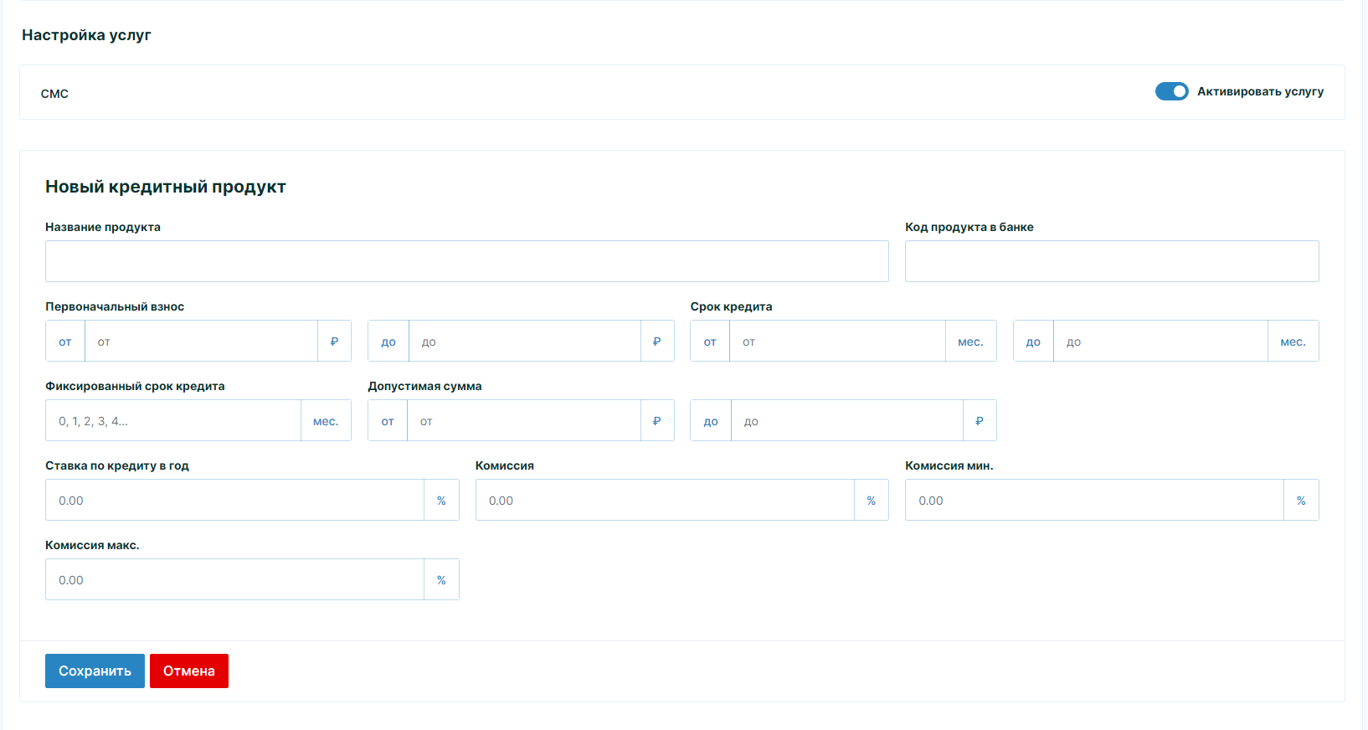Click the Комиссия макс. input field
Viewport: 1368px width, 730px height.
234,580
